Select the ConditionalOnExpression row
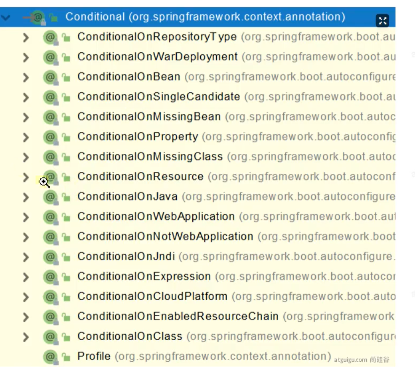Viewport: 415px width, 367px height. pyautogui.click(x=198, y=277)
